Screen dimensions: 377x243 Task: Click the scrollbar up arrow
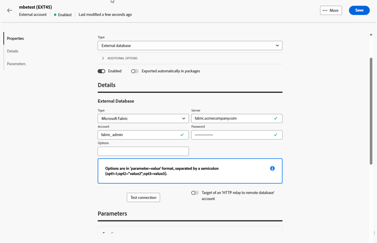[371, 35]
